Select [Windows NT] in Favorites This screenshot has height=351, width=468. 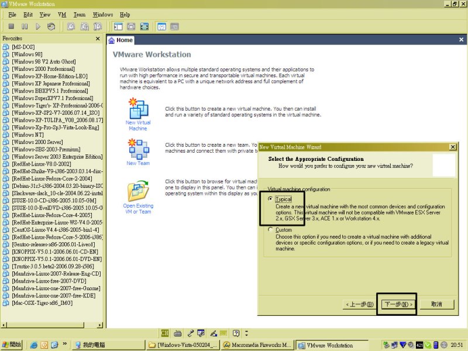27,135
